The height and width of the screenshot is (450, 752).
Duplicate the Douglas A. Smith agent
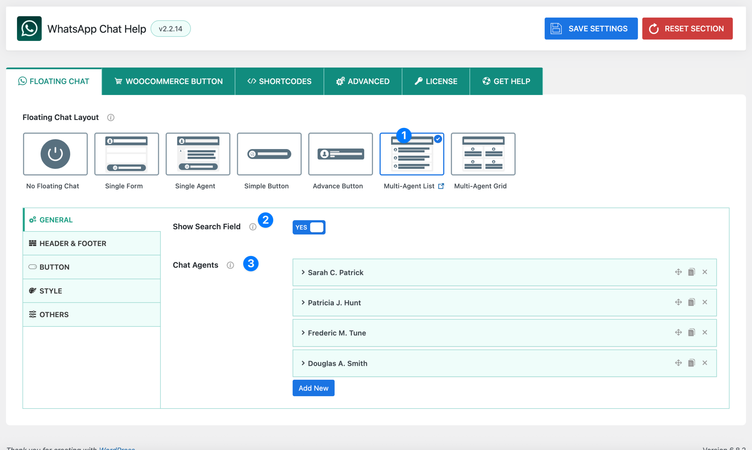691,363
